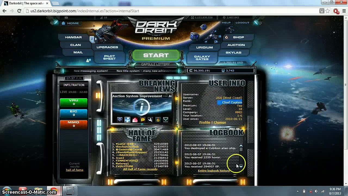Viewport: 348px width, 196px height.
Task: Open the Skylab menu
Action: (x=233, y=53)
